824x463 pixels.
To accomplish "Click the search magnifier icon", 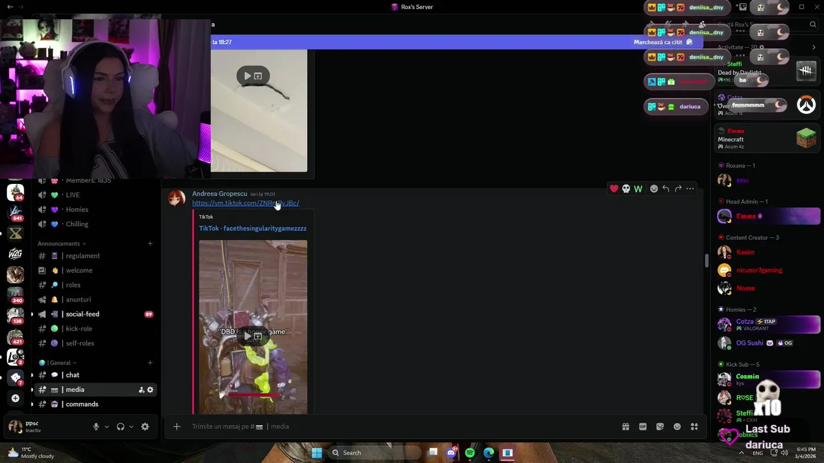I will [813, 24].
